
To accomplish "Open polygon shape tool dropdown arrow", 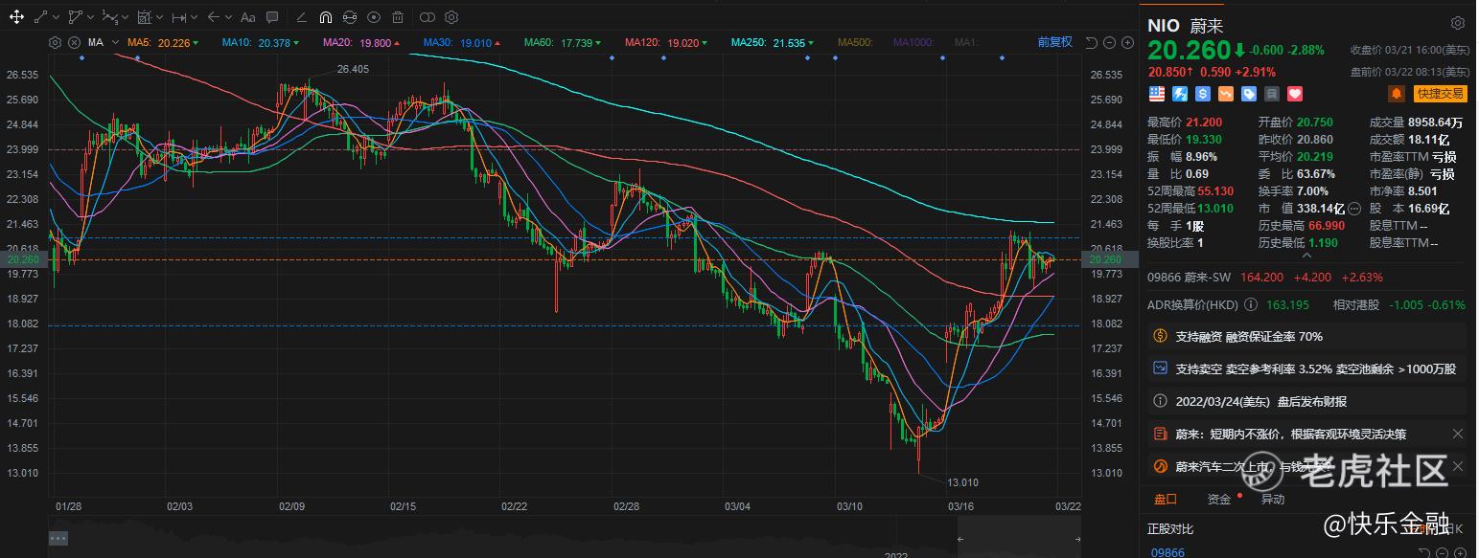I will 91,17.
